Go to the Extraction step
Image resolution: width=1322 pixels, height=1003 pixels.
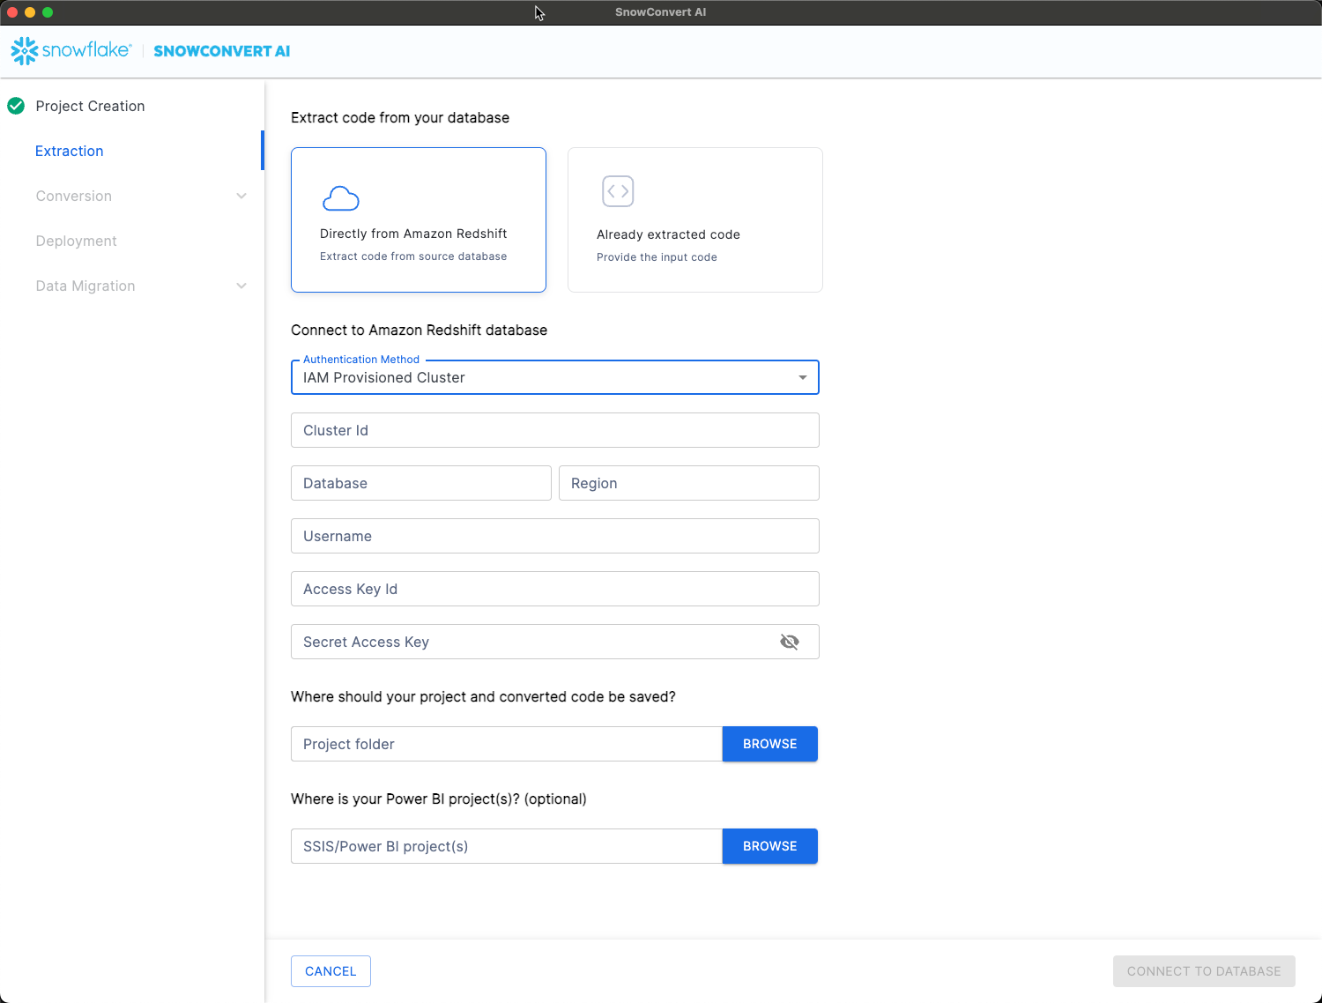(70, 151)
